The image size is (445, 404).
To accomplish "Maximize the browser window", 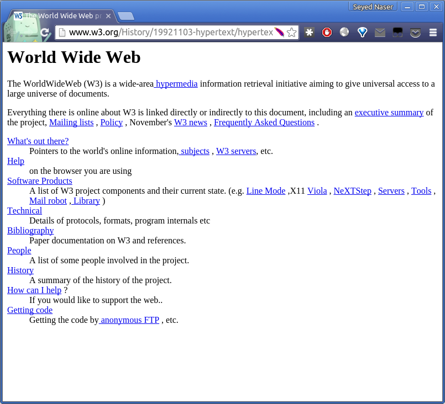I will click(x=422, y=7).
